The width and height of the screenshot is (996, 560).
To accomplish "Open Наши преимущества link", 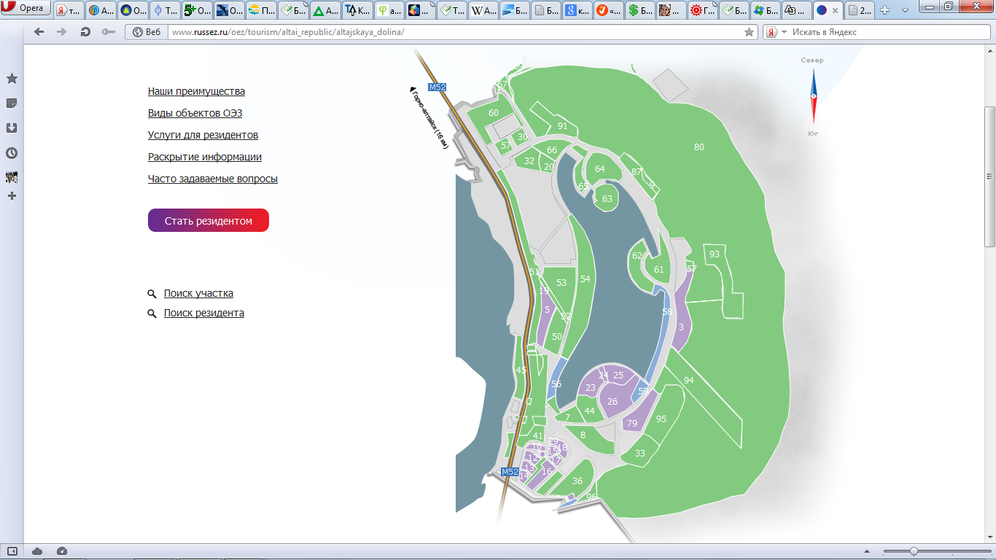I will (x=196, y=91).
